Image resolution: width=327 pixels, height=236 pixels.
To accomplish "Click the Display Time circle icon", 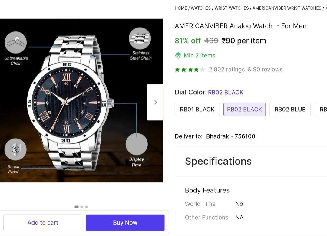I will pos(137,144).
